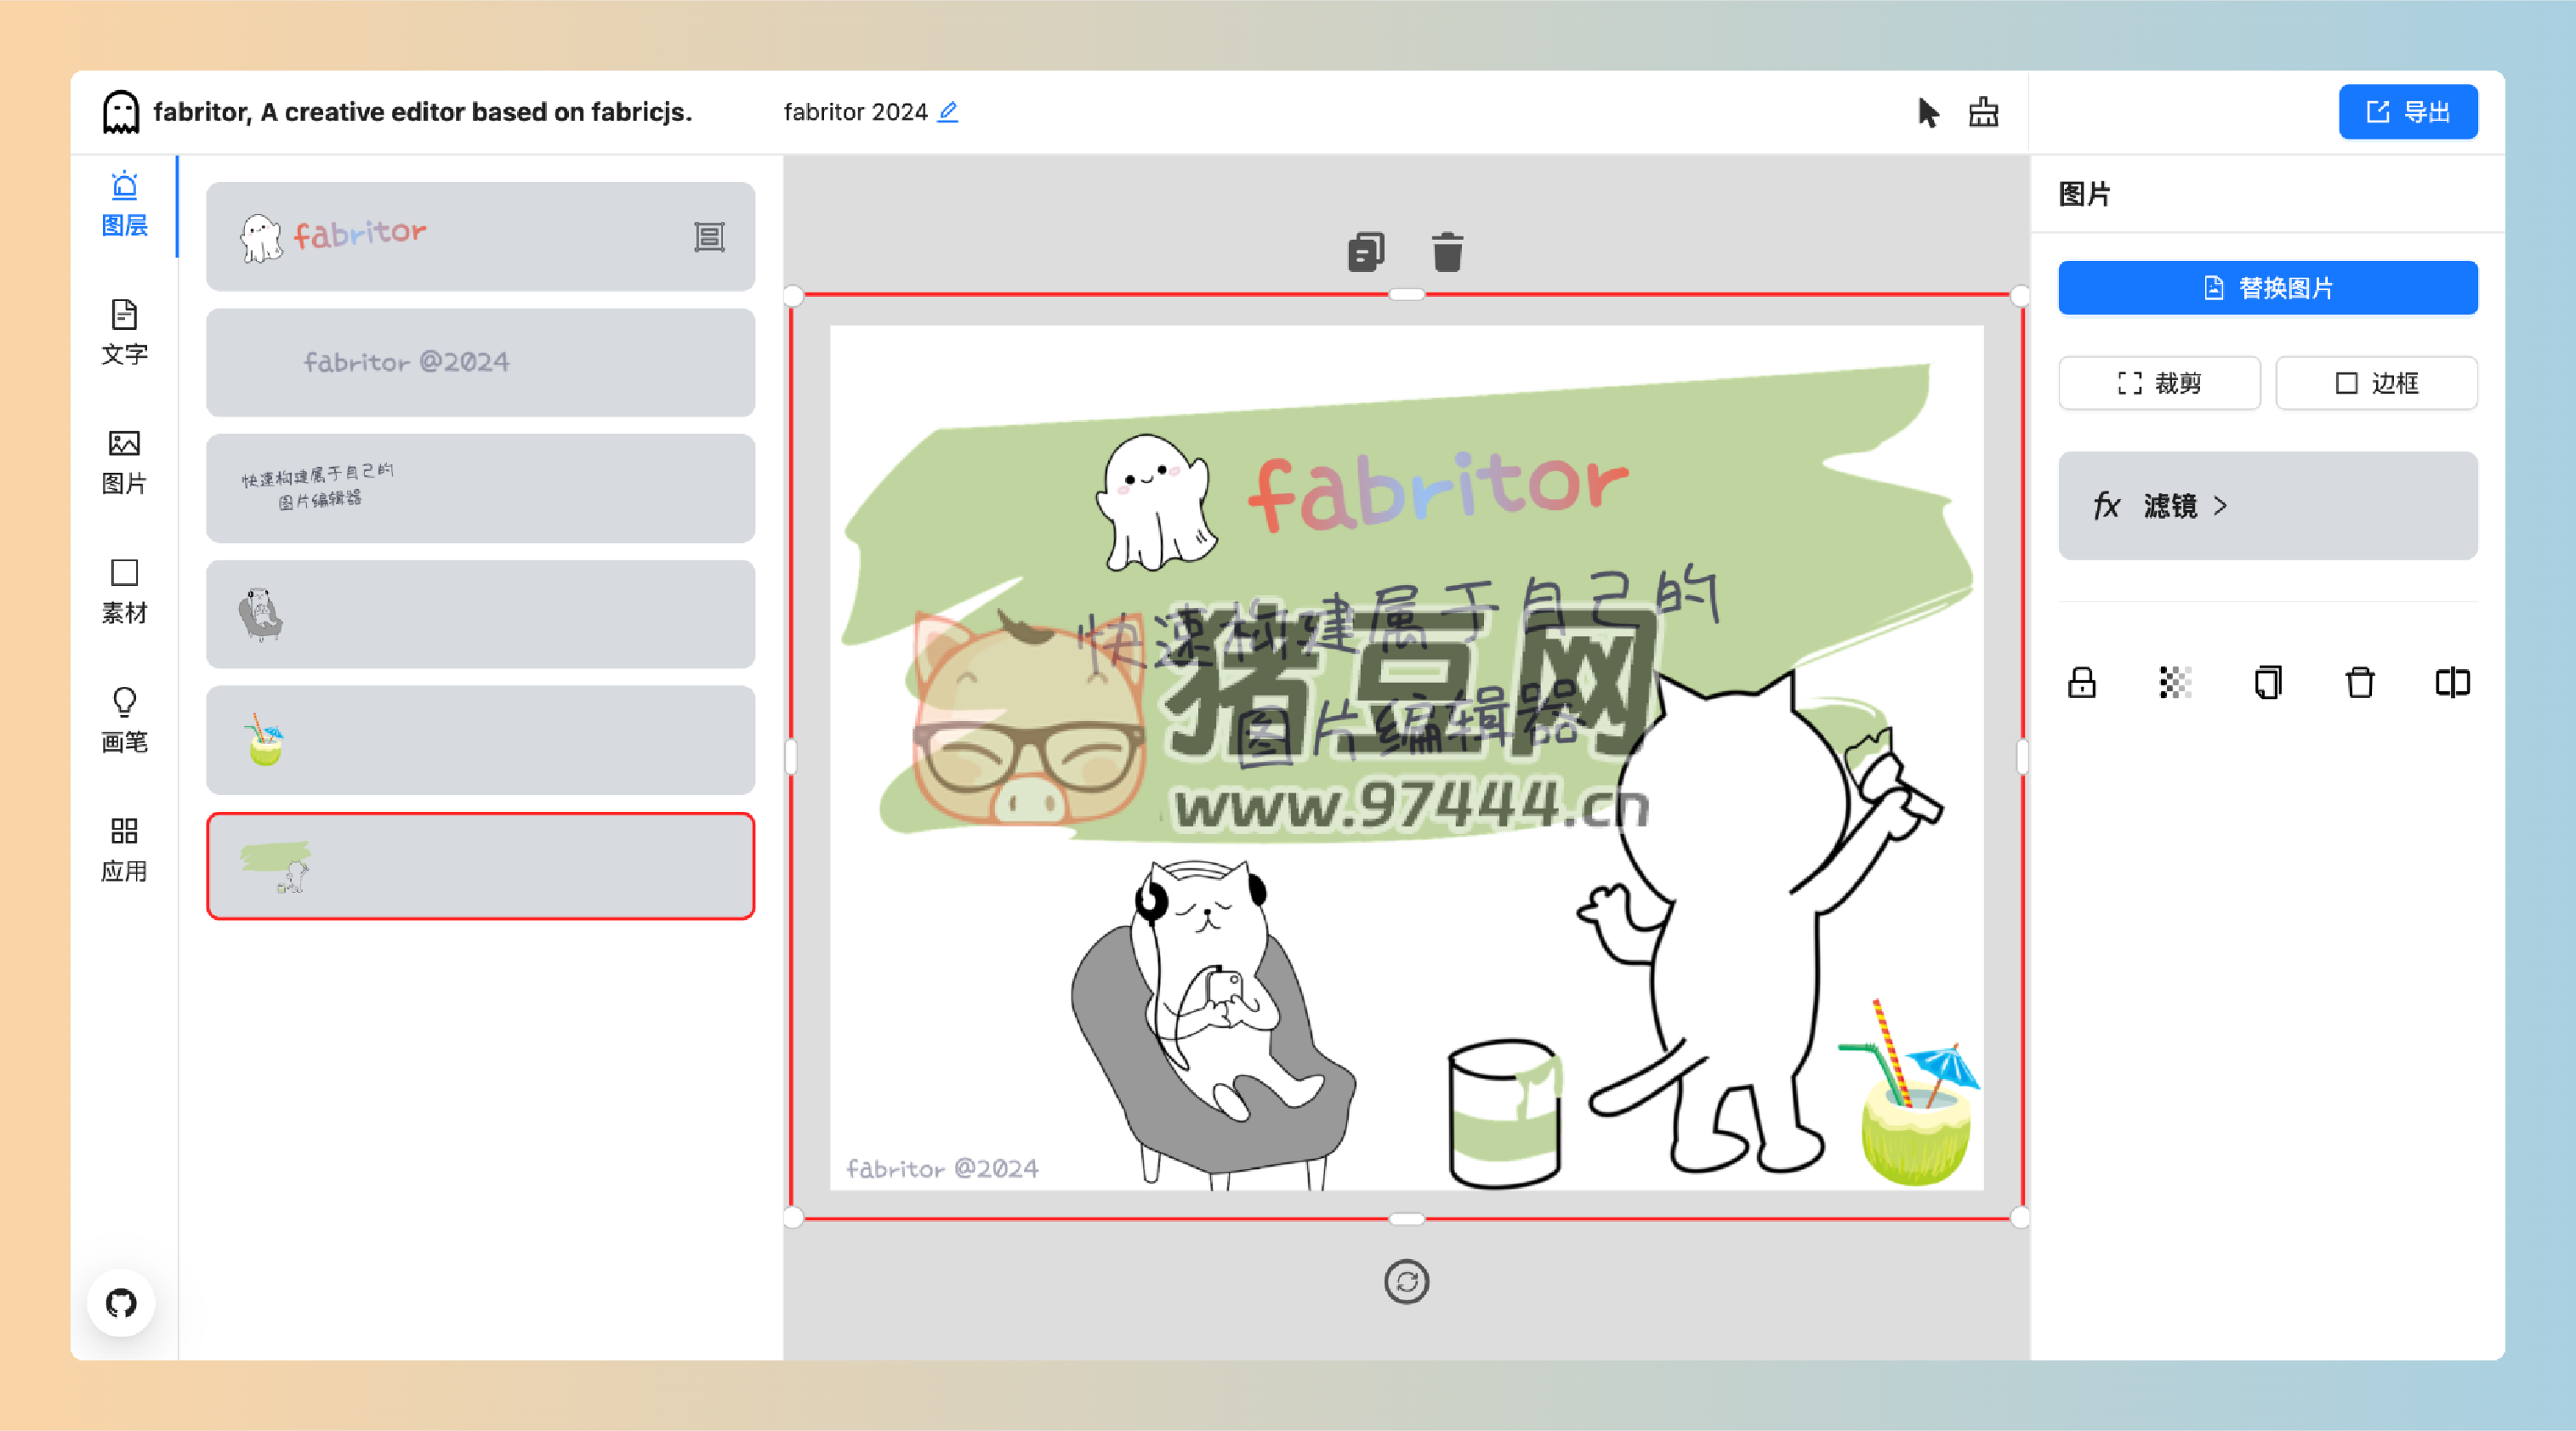Click group icon on fabritor layer
Viewport: 2576px width, 1431px height.
[709, 237]
